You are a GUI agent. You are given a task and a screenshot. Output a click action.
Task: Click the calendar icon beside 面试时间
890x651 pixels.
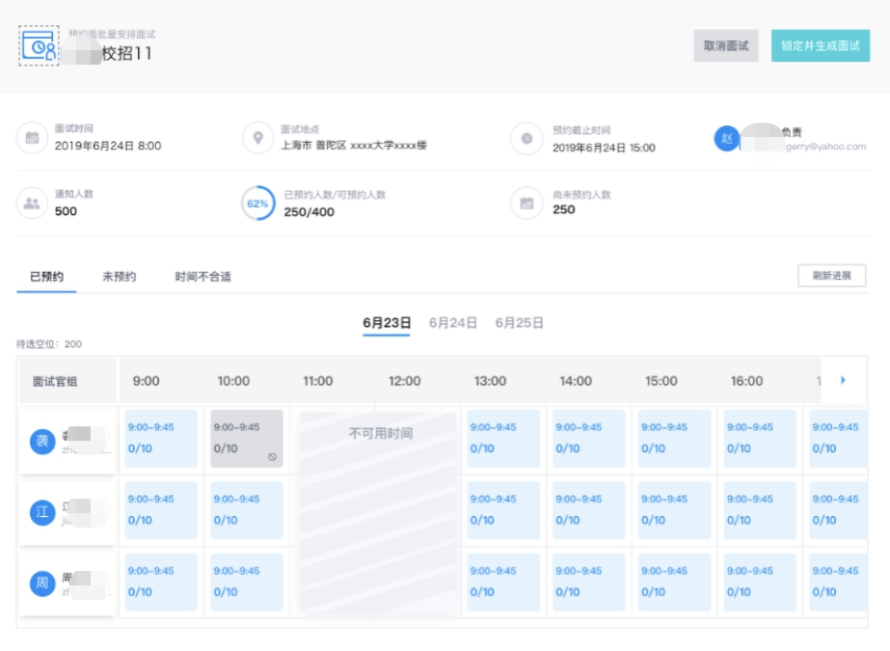(x=32, y=138)
